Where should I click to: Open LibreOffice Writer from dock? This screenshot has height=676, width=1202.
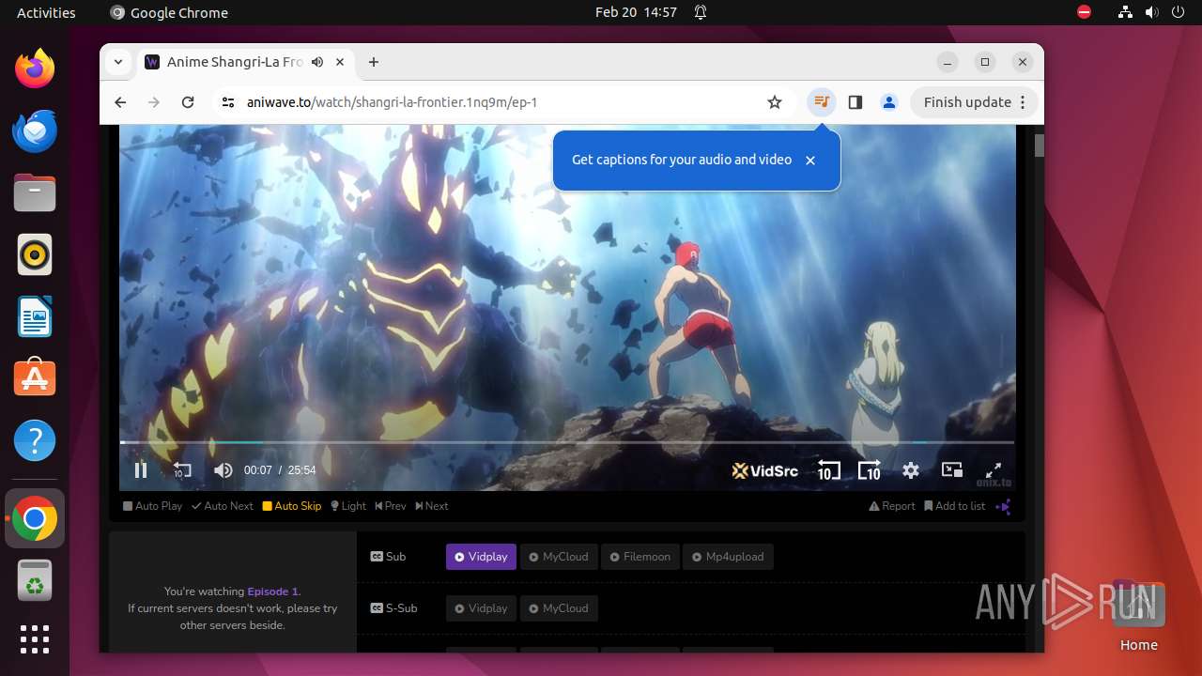[x=35, y=316]
